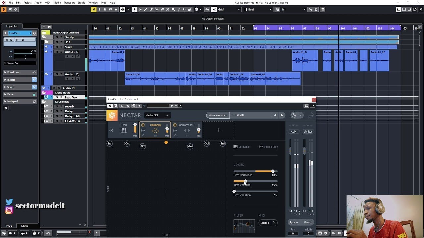The height and width of the screenshot is (238, 424).
Task: Click the Add Track plus icon
Action: tap(44, 27)
